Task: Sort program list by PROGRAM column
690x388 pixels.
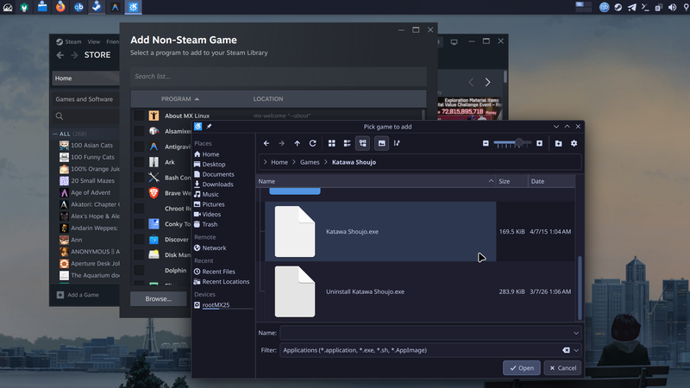Action: 180,99
